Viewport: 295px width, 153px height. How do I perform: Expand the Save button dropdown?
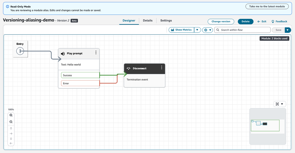pyautogui.click(x=288, y=30)
